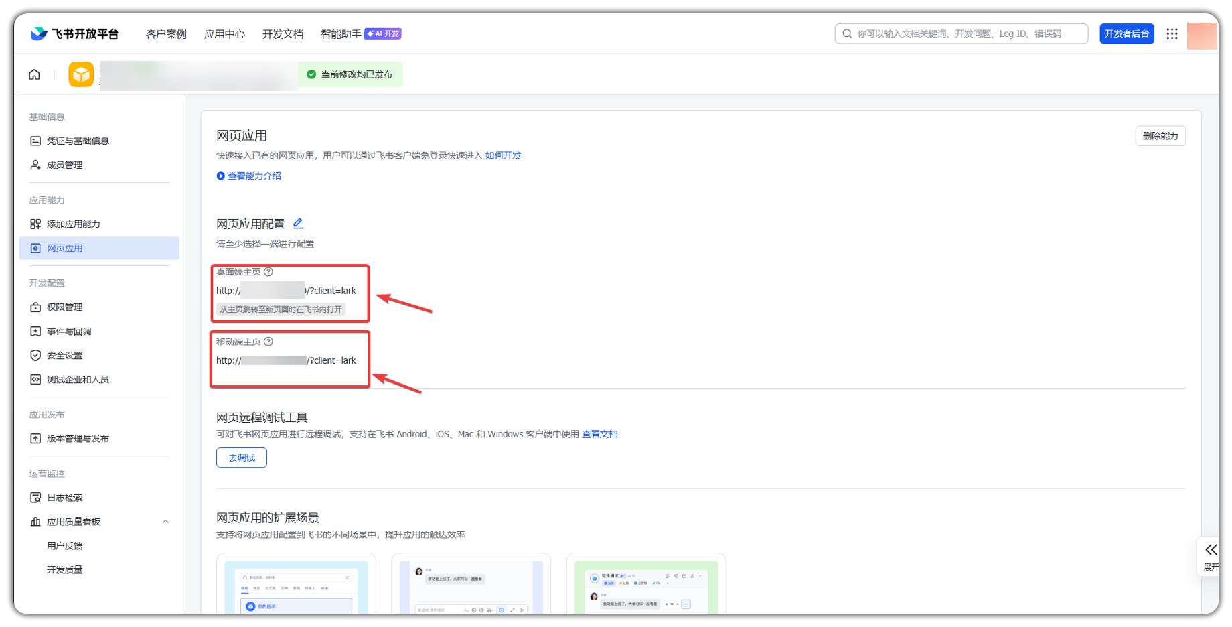
Task: Open user avatar in top right
Action: [1202, 36]
